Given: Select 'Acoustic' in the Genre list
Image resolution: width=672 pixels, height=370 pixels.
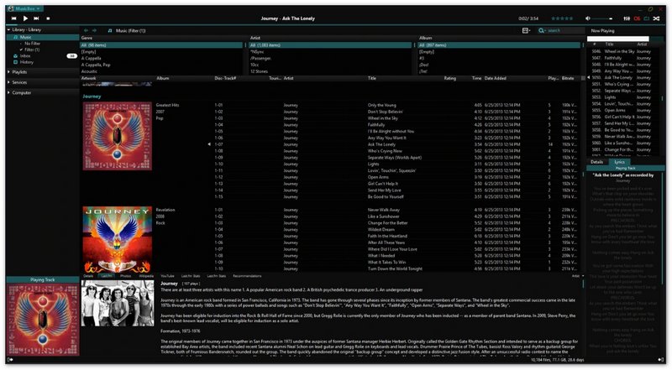Looking at the screenshot, I should pos(89,71).
